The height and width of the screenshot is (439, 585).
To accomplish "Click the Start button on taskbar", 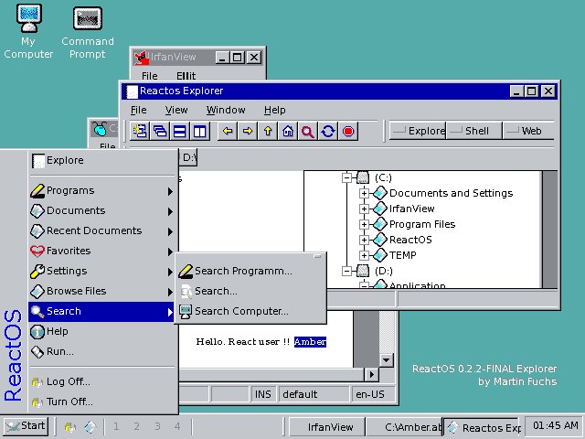I will pos(26,426).
